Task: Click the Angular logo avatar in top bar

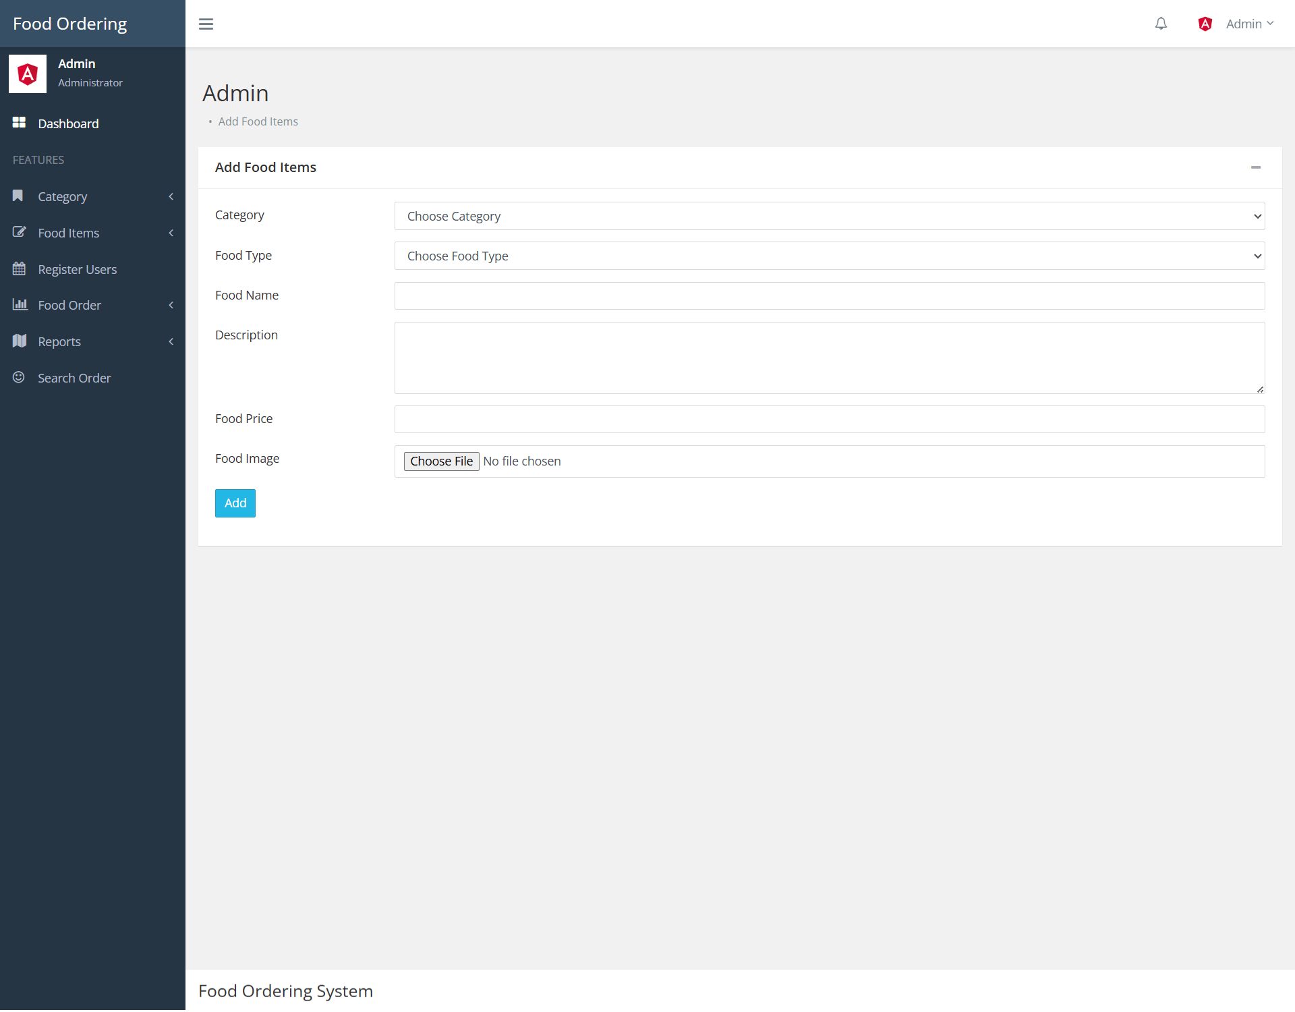Action: coord(1205,24)
